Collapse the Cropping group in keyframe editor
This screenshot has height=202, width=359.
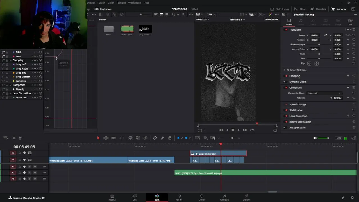11,60
